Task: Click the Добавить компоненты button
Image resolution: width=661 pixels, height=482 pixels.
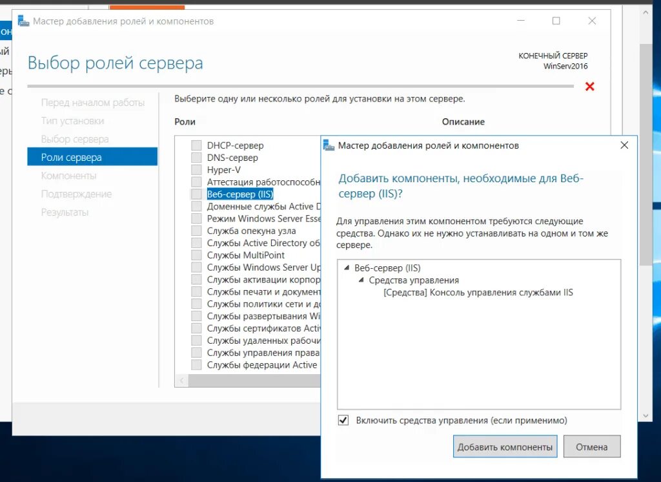Action: 505,446
